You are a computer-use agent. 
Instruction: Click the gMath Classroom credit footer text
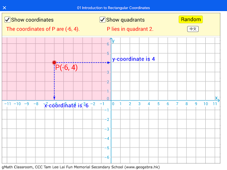pyautogui.click(x=81, y=167)
